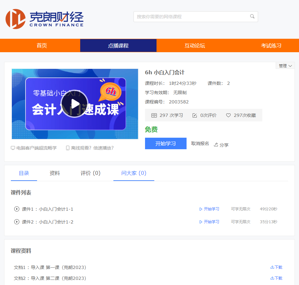The image size is (299, 285).
Task: Click 可学无限次 in the 课件2 row
Action: coord(241,222)
